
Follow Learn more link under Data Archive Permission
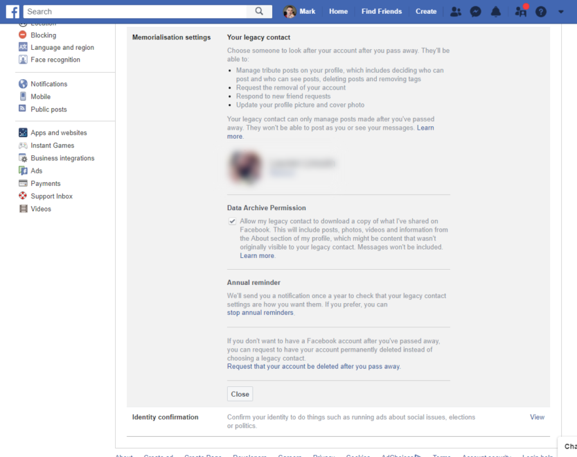(x=257, y=255)
